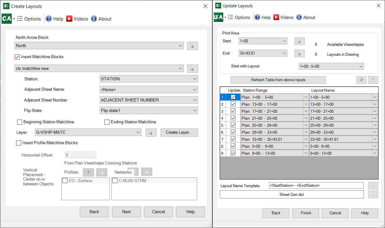Open About in the Create Layouts toolbar
This screenshot has width=385, height=228.
pos(101,19)
